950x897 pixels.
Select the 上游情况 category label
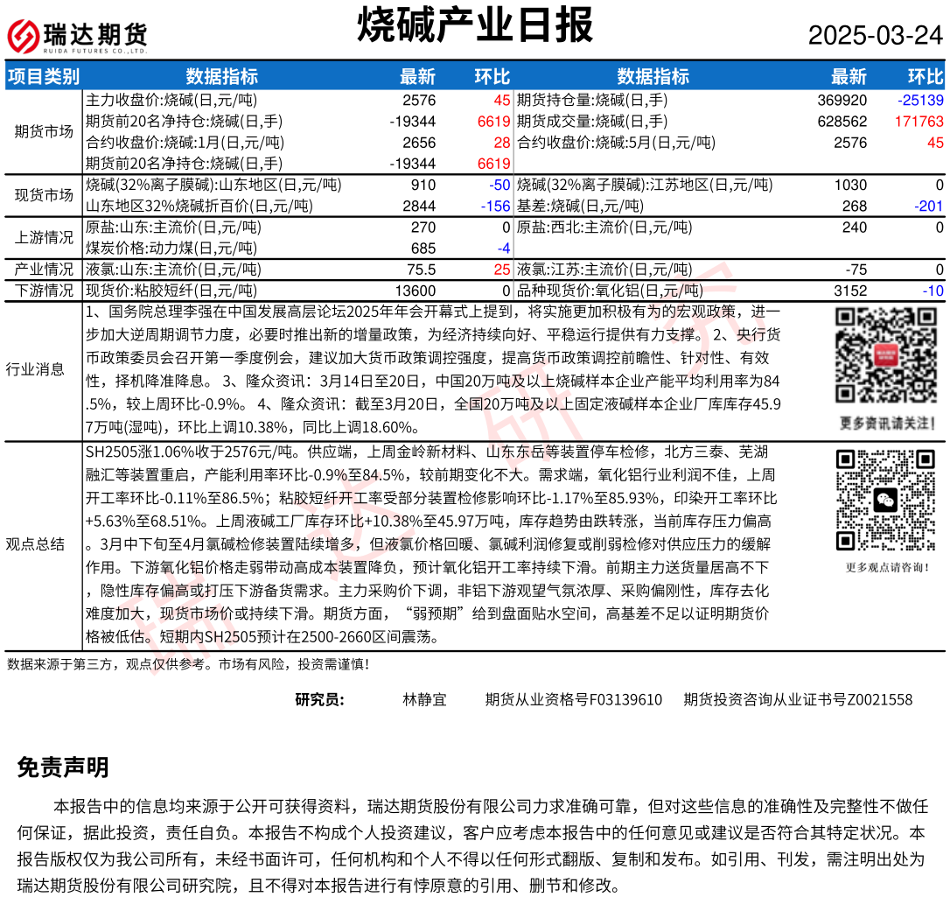coord(44,237)
